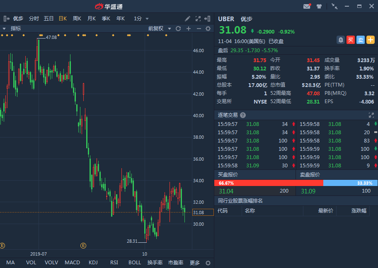Click the 卖盘报价 ask quotes header

click(310, 175)
